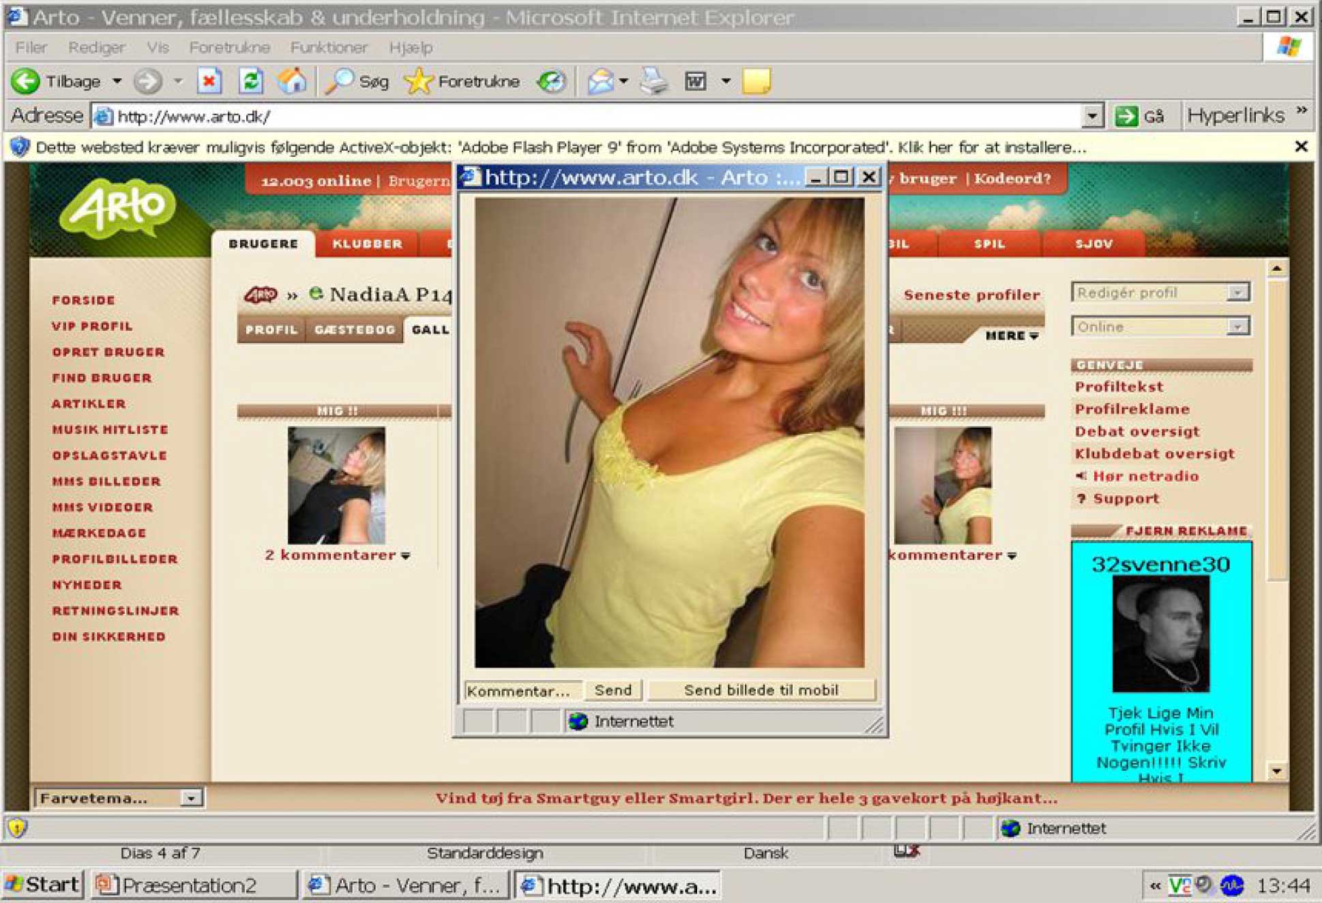Click the address bar URL field
The image size is (1322, 903).
tap(587, 116)
